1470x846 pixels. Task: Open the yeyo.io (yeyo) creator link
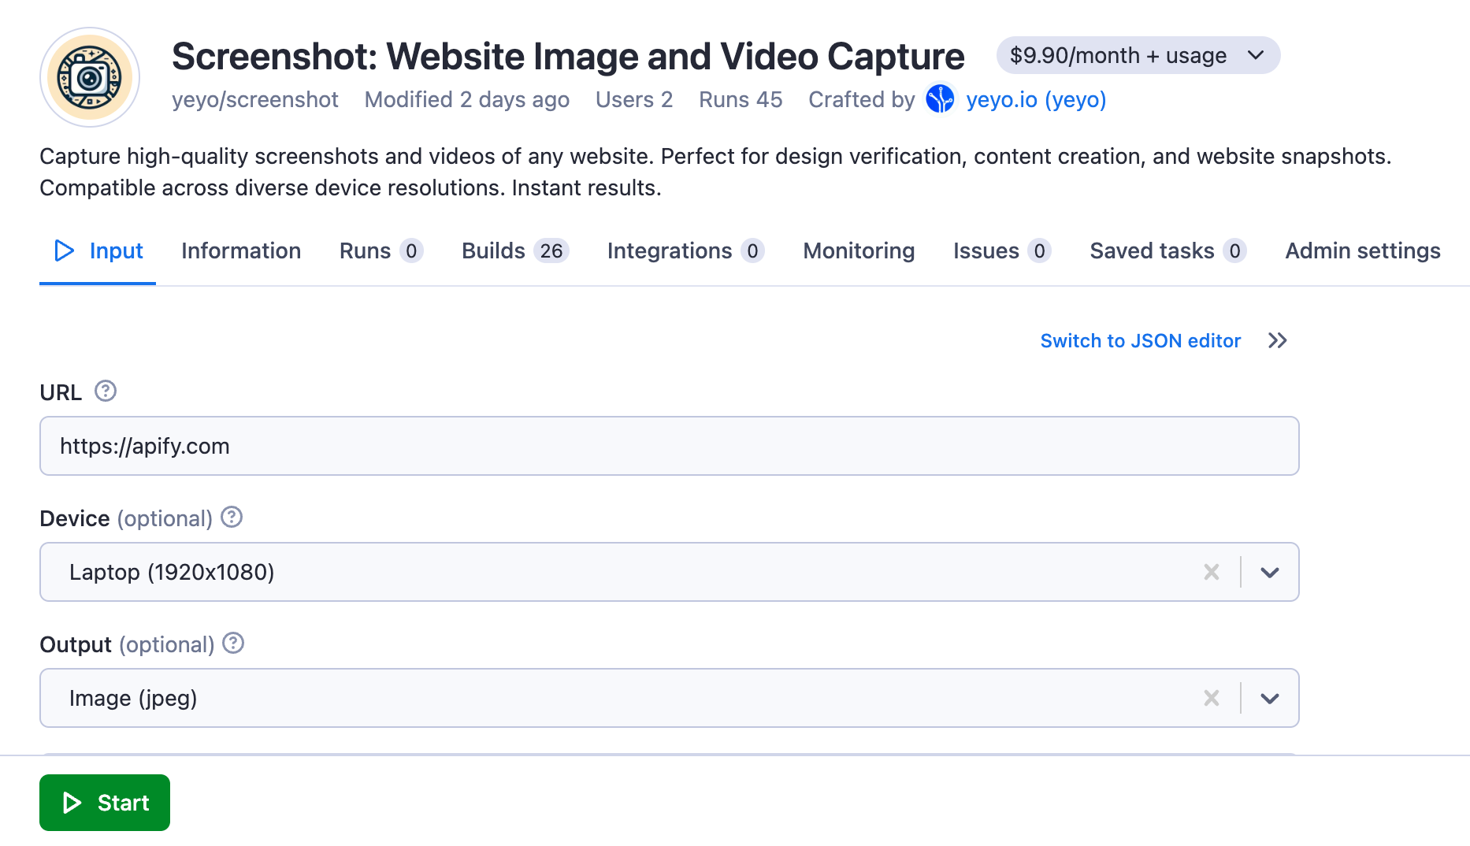point(1035,99)
